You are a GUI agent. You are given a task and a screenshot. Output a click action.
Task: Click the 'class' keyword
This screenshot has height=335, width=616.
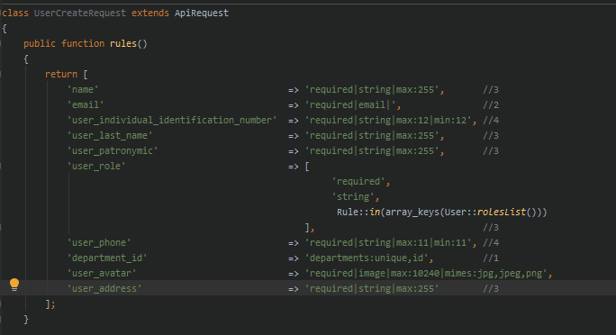point(15,13)
